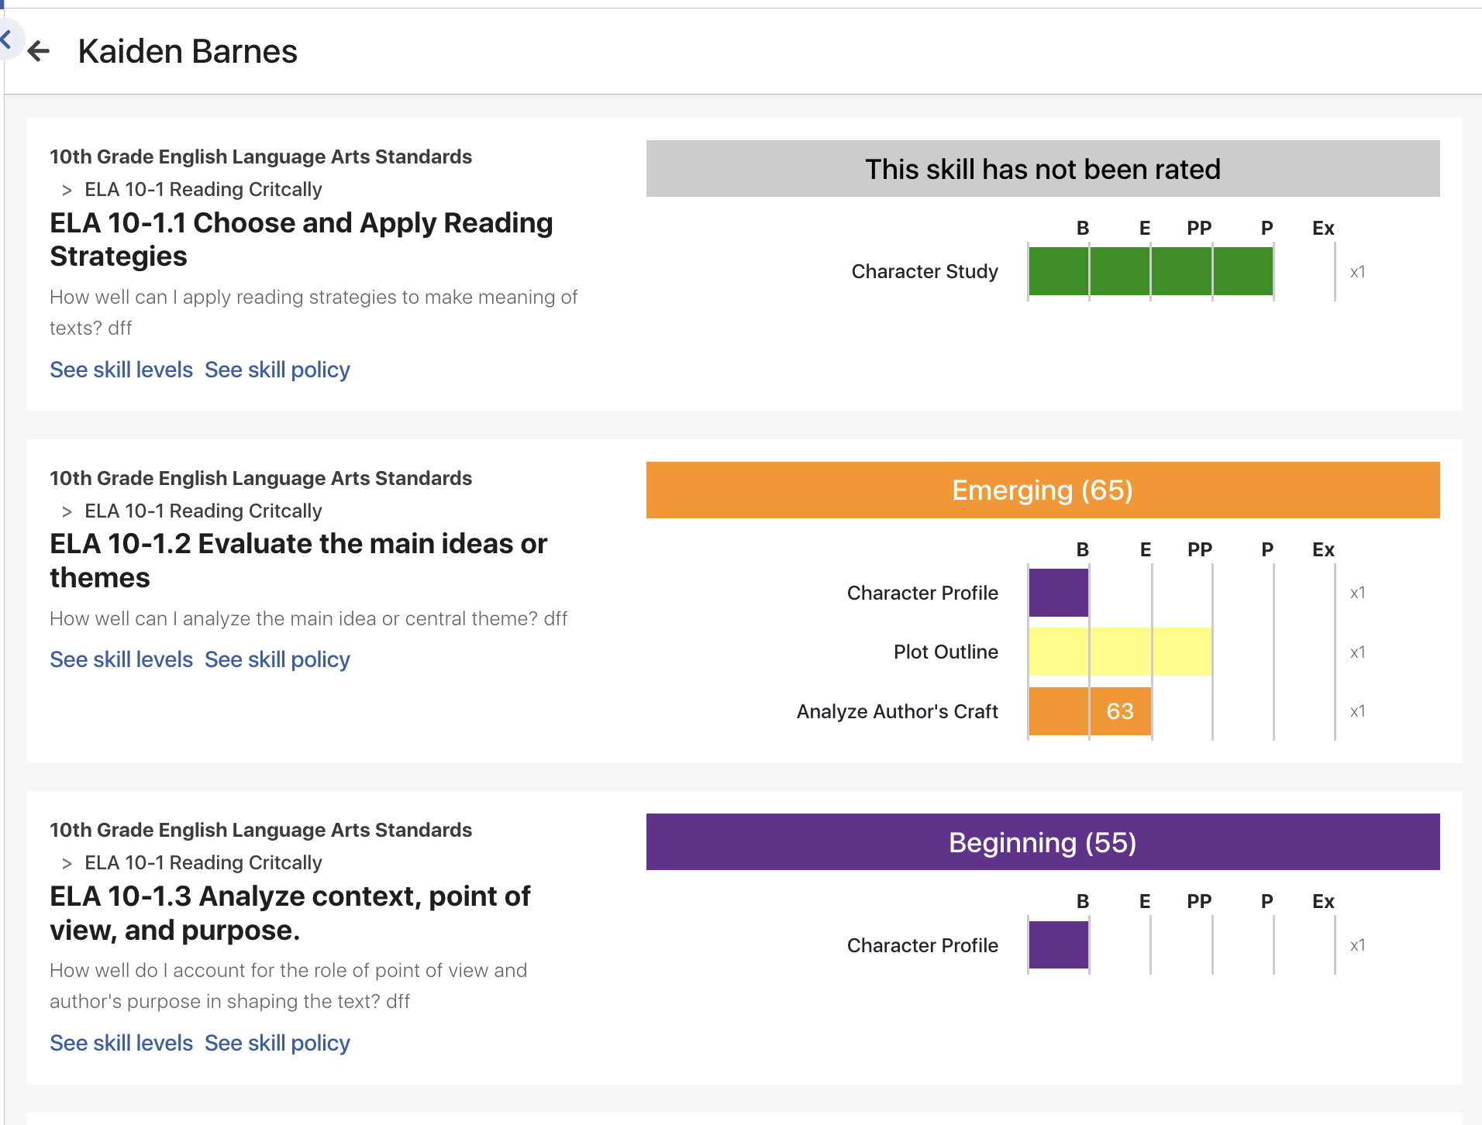This screenshot has width=1482, height=1125.
Task: Open See skill policy for ELA 10-1.1
Action: pyautogui.click(x=277, y=370)
